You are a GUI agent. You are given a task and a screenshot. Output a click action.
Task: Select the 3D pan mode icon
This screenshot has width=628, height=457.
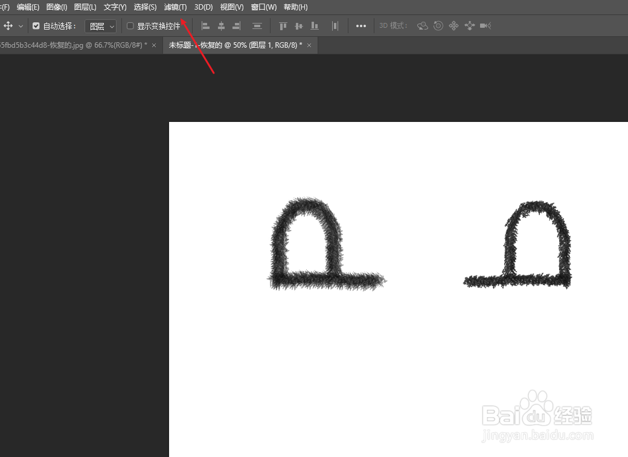tap(453, 26)
